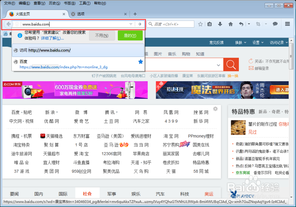This screenshot has height=207, width=296.
Task: Expand the screenshot tool dropdown arrow
Action: [266, 24]
